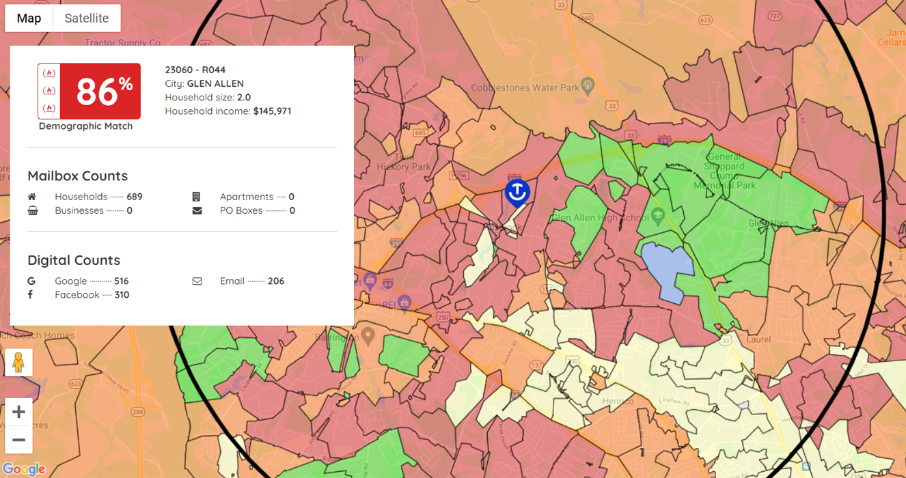
Task: Click the zoom out minus button
Action: coord(18,440)
